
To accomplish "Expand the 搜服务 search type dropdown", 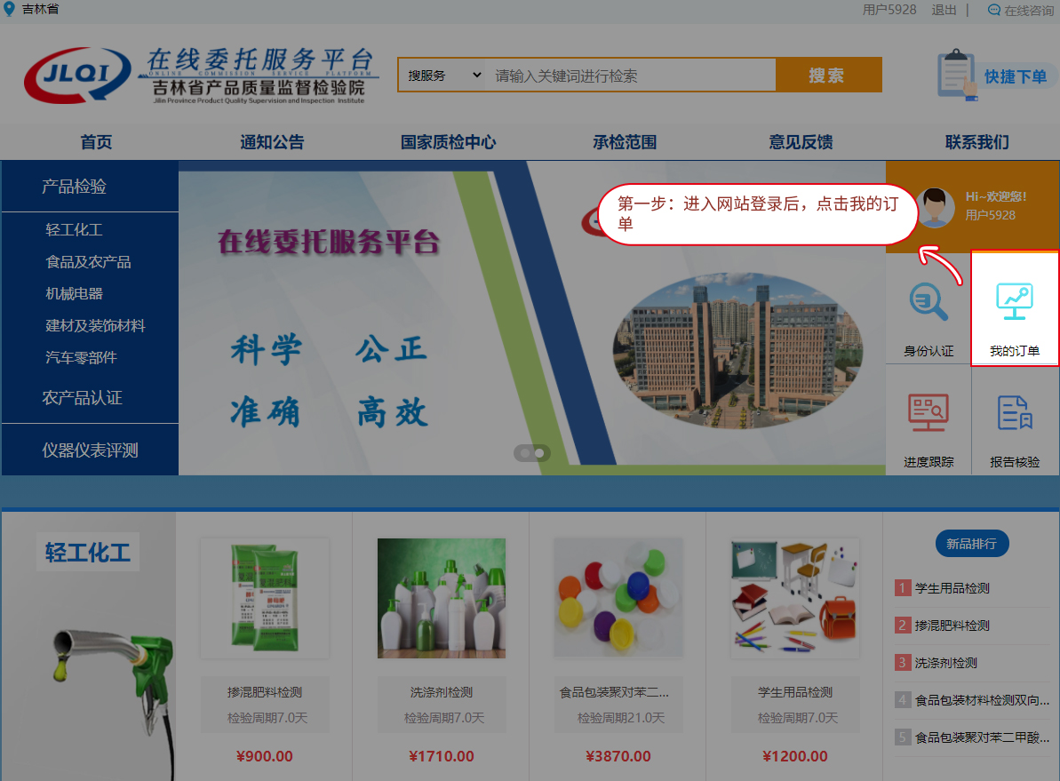I will click(x=444, y=76).
